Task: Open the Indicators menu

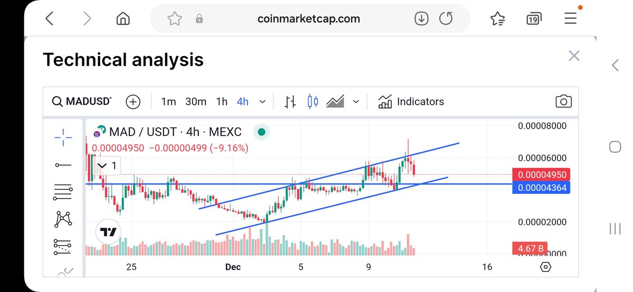Action: (411, 102)
